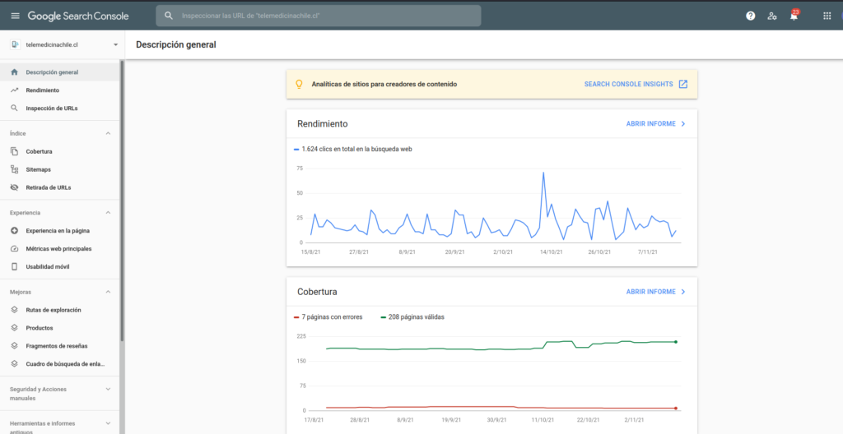Image resolution: width=843 pixels, height=434 pixels.
Task: Click the telemedicinachile.cl property favicon
Action: 15,44
